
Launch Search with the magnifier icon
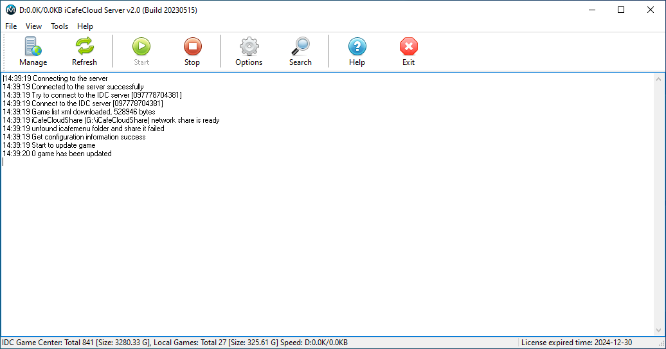click(x=300, y=51)
